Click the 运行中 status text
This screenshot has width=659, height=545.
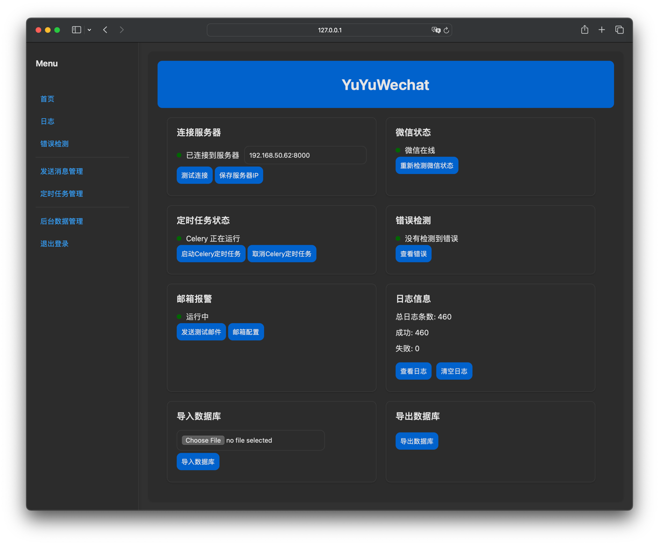pyautogui.click(x=197, y=317)
